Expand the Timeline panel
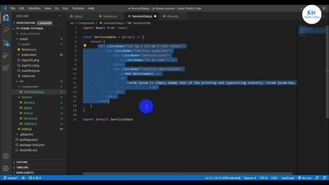The height and width of the screenshot is (185, 329). (x=22, y=168)
